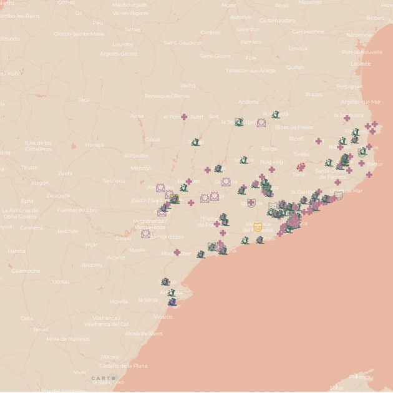Viewport: 393px width, 393px height.
Task: Select the isolated green marker northeast of Graus
Action: pos(196,142)
